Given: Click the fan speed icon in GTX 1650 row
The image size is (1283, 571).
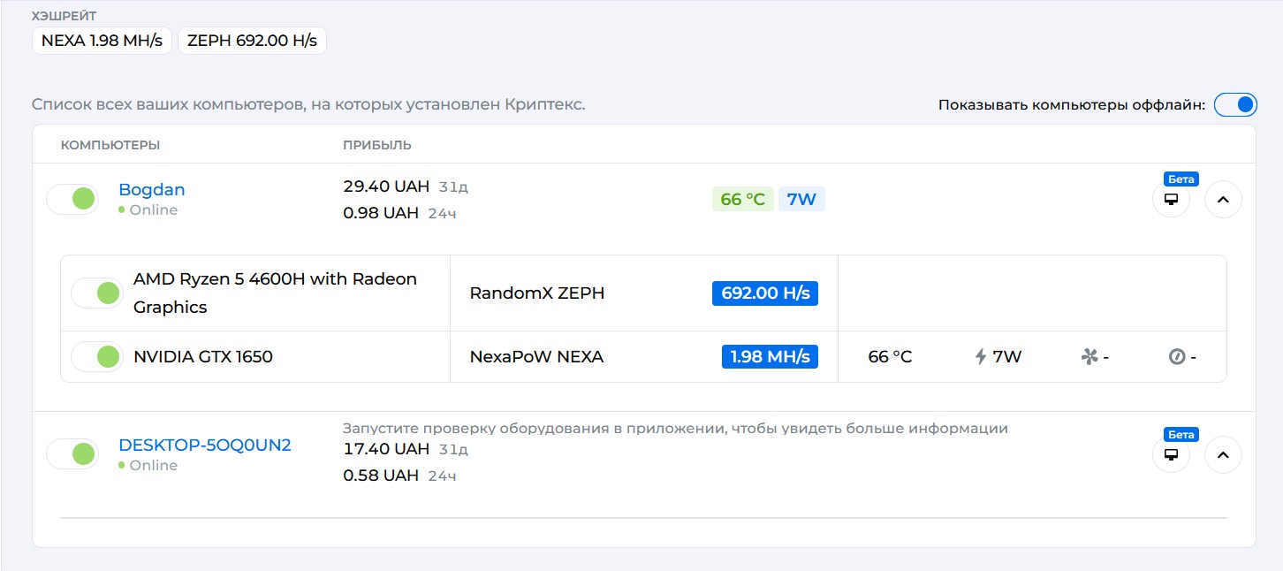Looking at the screenshot, I should tap(1089, 357).
